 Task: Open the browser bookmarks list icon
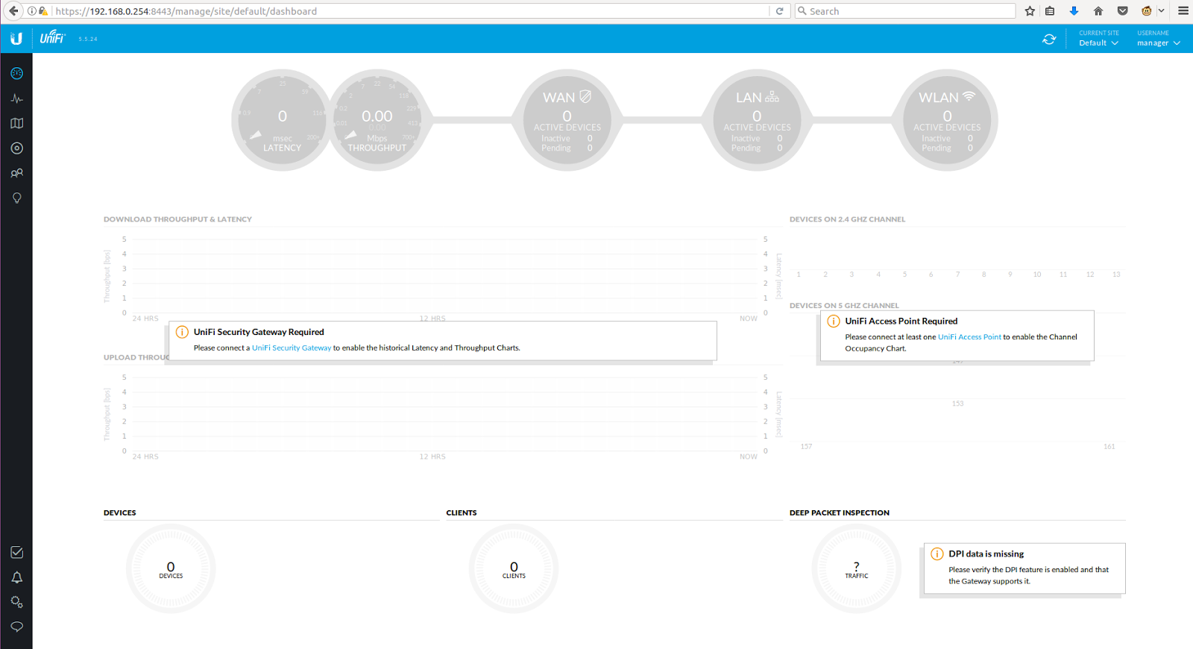click(1050, 11)
